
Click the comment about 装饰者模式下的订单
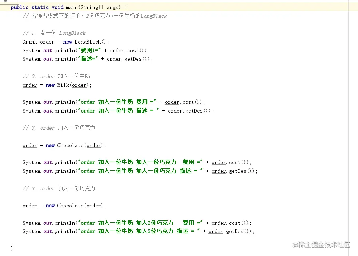(x=94, y=16)
